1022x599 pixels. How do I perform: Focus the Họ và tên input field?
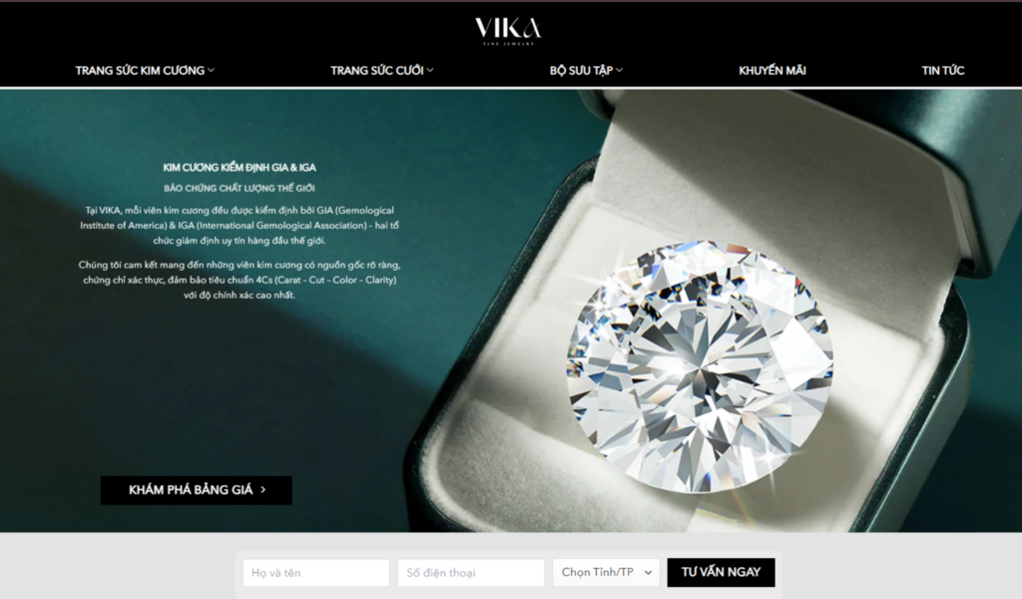(x=316, y=572)
